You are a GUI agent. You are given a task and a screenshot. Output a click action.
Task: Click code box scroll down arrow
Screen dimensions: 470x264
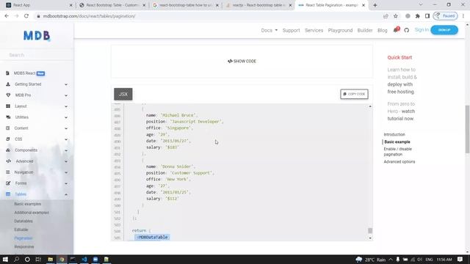click(x=370, y=238)
